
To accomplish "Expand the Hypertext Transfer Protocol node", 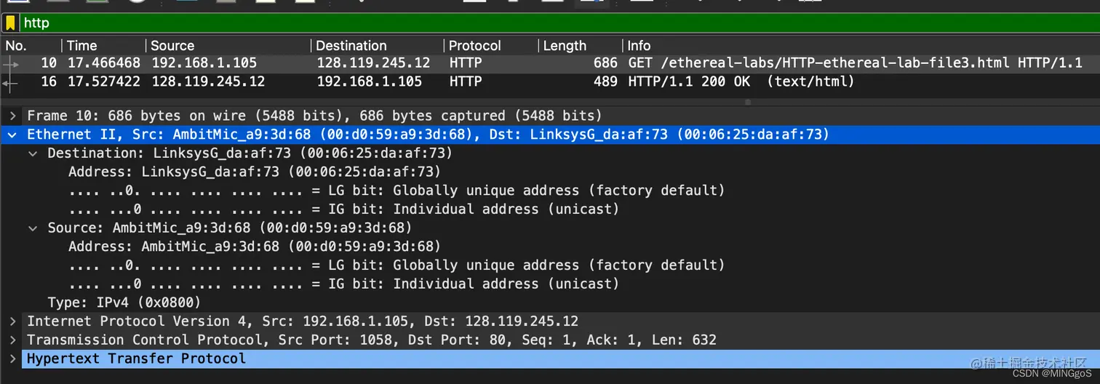I will [12, 359].
